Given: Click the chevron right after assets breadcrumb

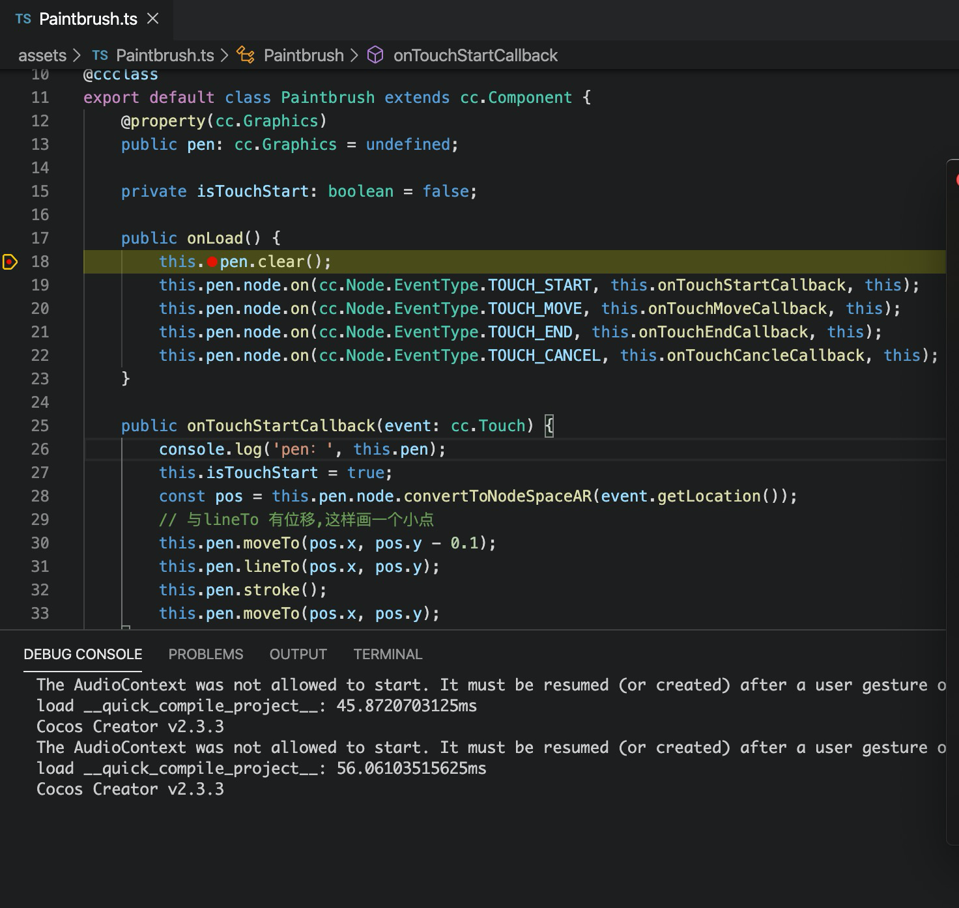Looking at the screenshot, I should (77, 55).
